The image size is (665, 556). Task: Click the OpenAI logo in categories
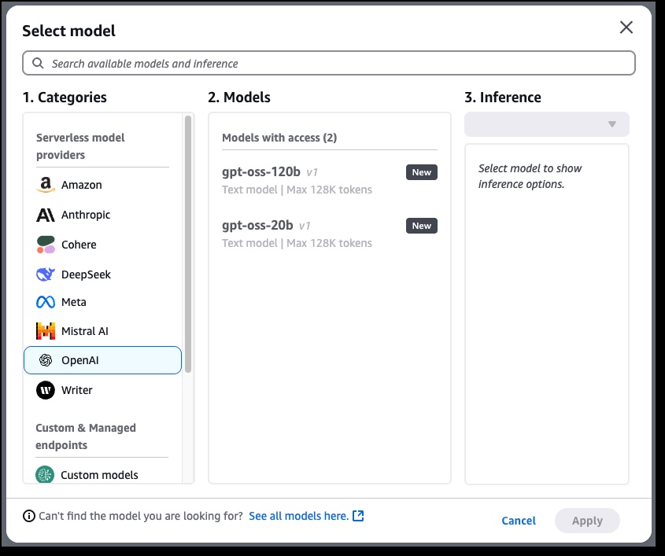[46, 360]
